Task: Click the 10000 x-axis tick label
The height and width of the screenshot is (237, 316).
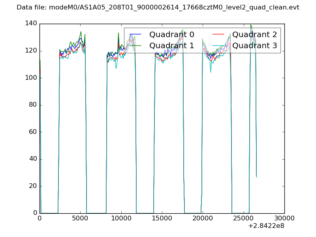Action: click(x=121, y=218)
